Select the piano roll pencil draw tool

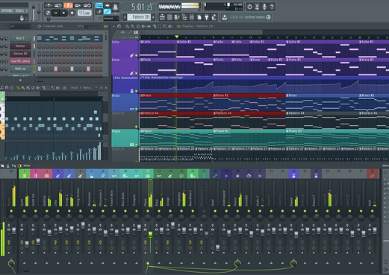(x=18, y=88)
